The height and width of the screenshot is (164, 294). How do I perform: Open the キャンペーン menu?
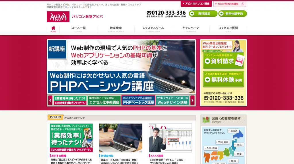click(x=191, y=29)
